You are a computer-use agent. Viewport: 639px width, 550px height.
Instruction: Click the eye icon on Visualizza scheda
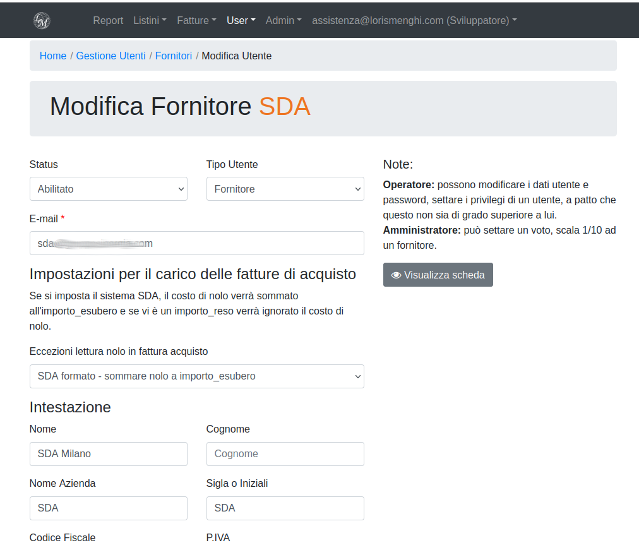pos(396,275)
